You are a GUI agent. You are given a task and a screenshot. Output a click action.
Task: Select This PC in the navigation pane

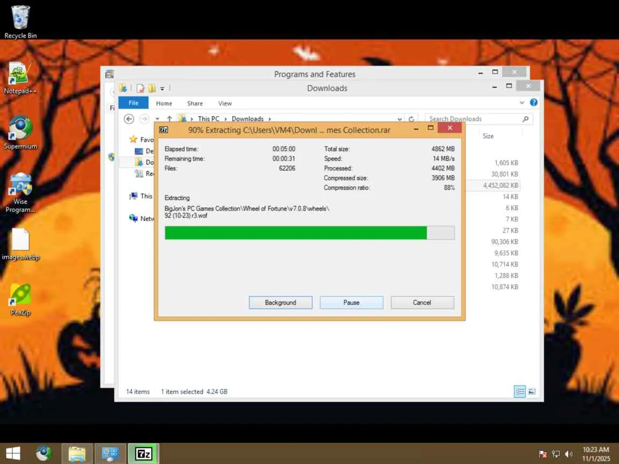coord(141,196)
